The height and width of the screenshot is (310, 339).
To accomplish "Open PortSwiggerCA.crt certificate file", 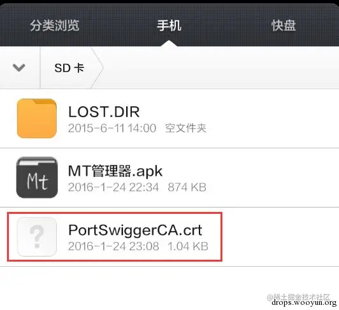I will click(135, 230).
